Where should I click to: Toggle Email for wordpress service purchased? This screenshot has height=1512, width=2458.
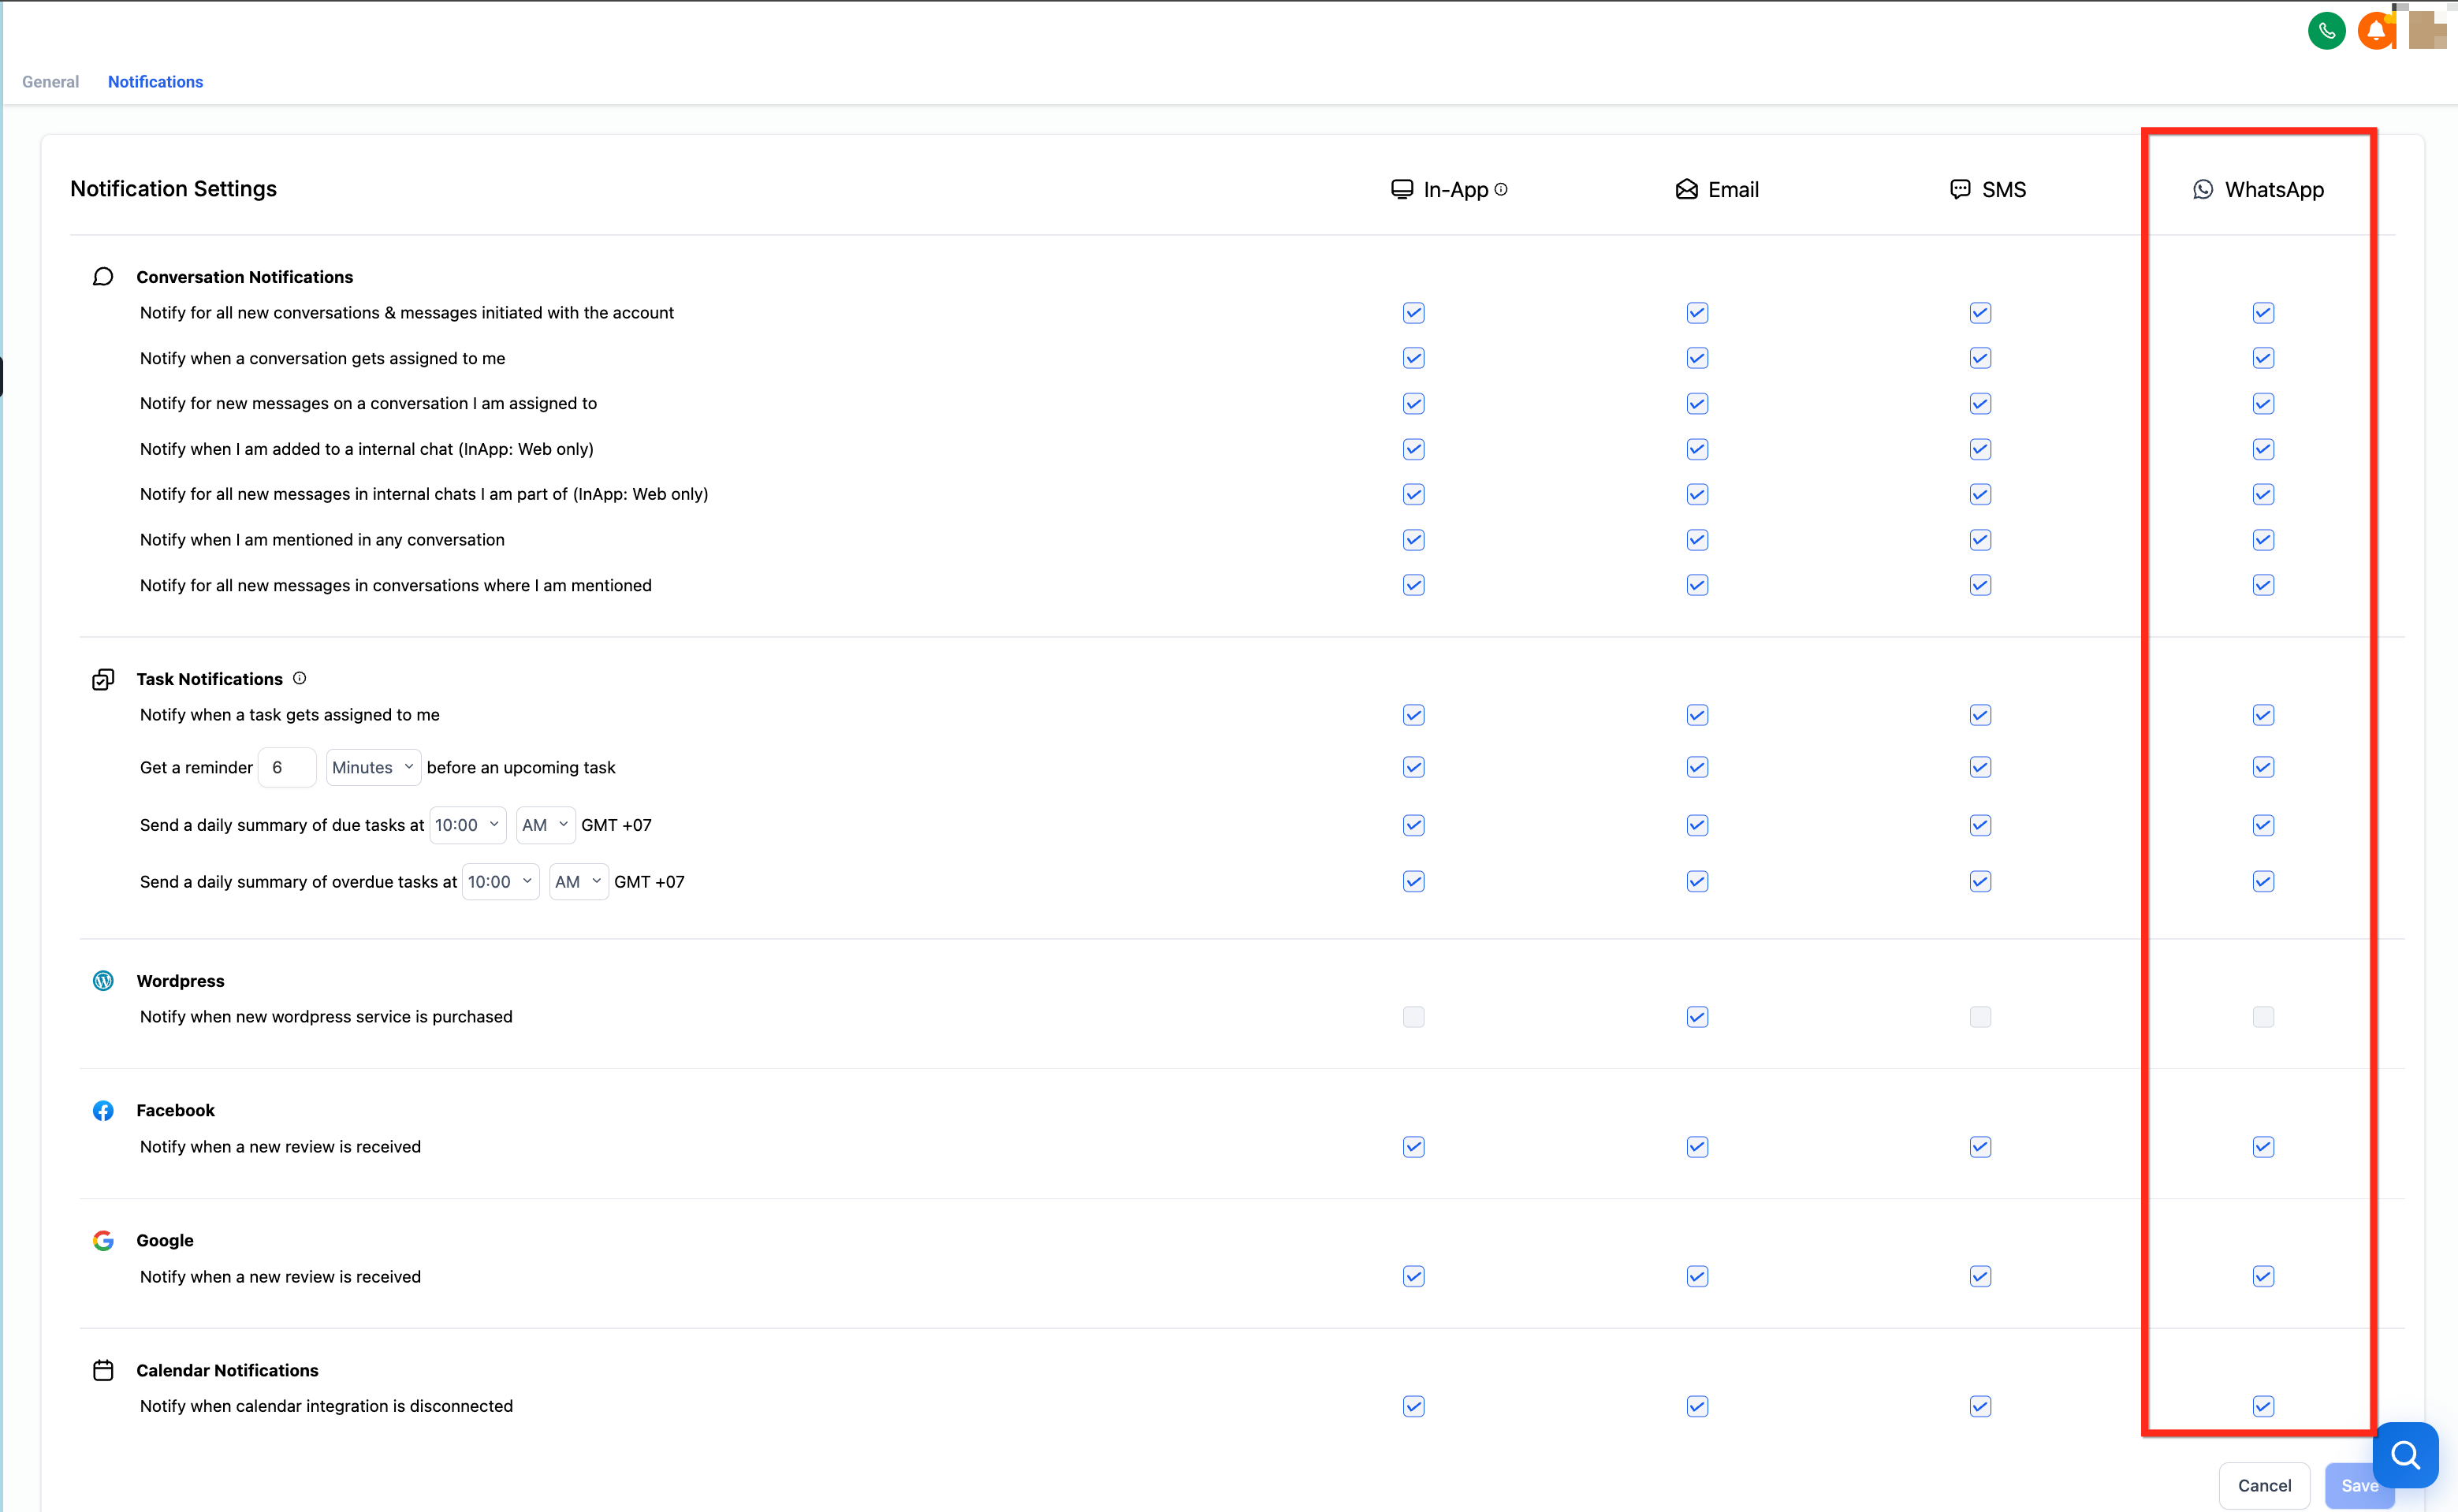1697,1017
